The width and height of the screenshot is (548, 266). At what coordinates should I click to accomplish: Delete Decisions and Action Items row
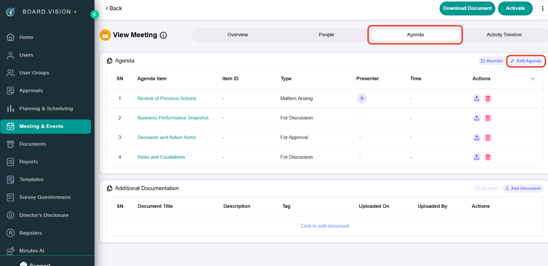488,138
